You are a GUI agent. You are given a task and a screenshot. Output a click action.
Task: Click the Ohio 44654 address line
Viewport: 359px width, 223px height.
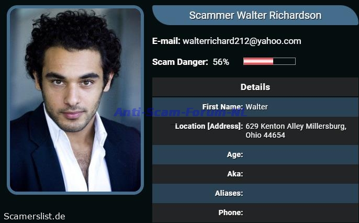click(x=265, y=135)
